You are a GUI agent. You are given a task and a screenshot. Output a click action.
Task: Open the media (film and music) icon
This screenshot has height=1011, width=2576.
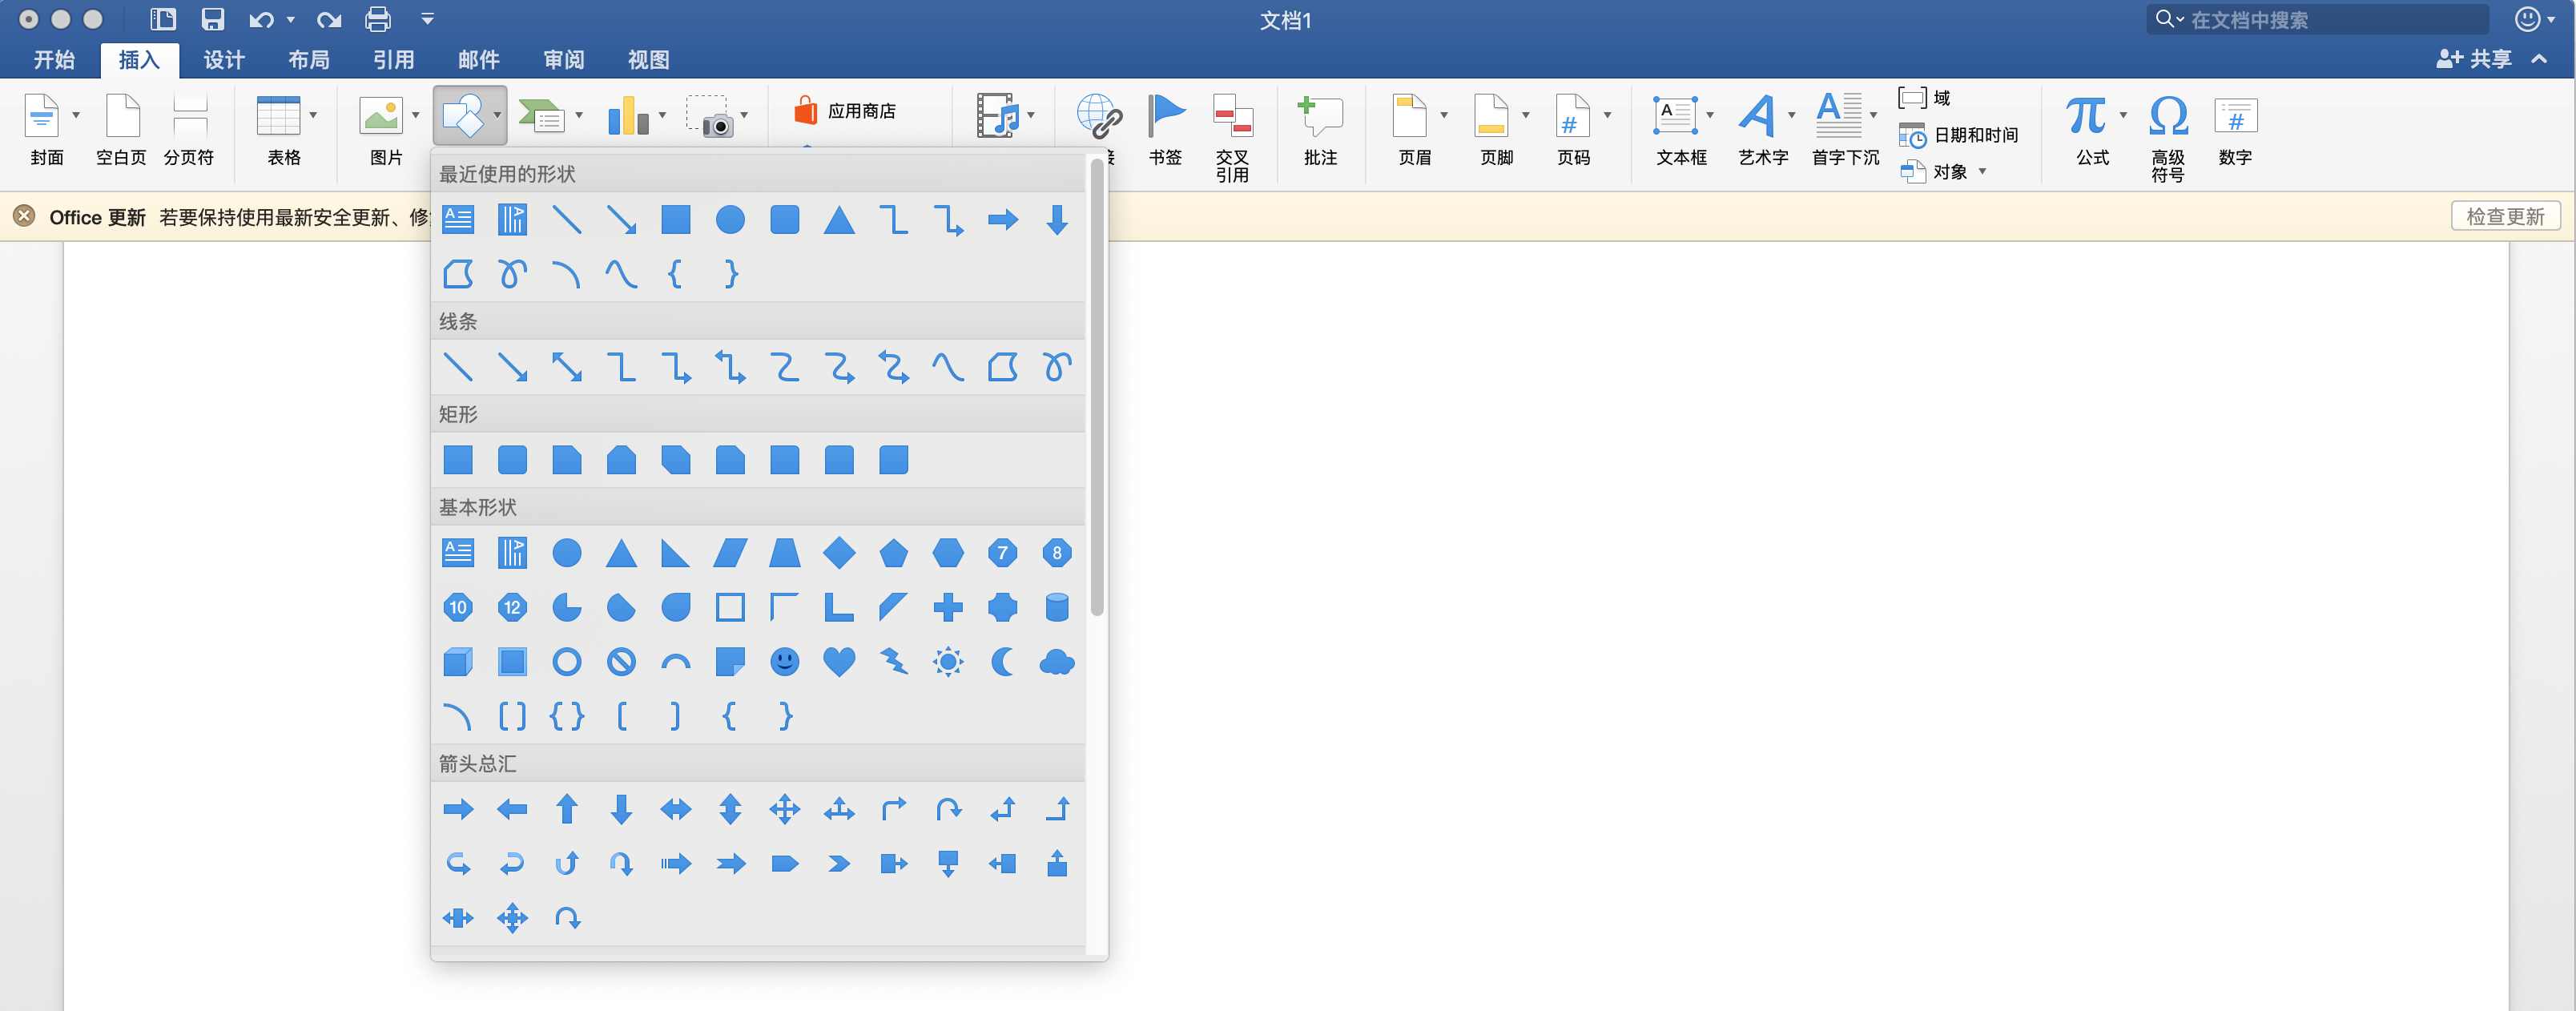point(997,116)
